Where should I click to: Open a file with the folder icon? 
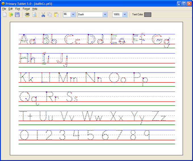point(11,14)
